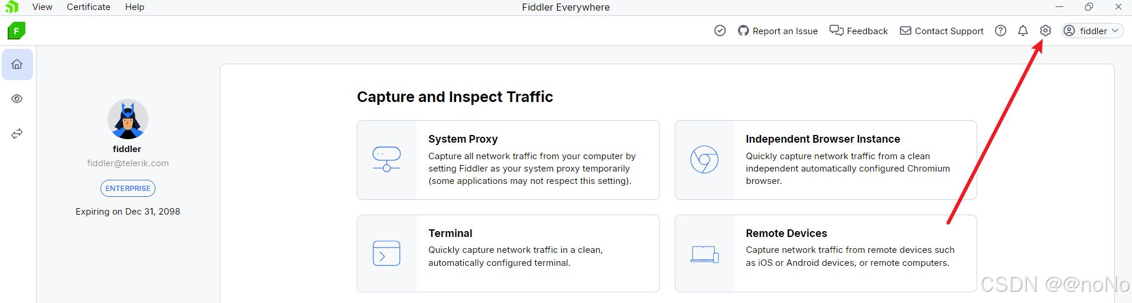Click the green Fiddler F logo
The image size is (1132, 303).
(x=17, y=31)
